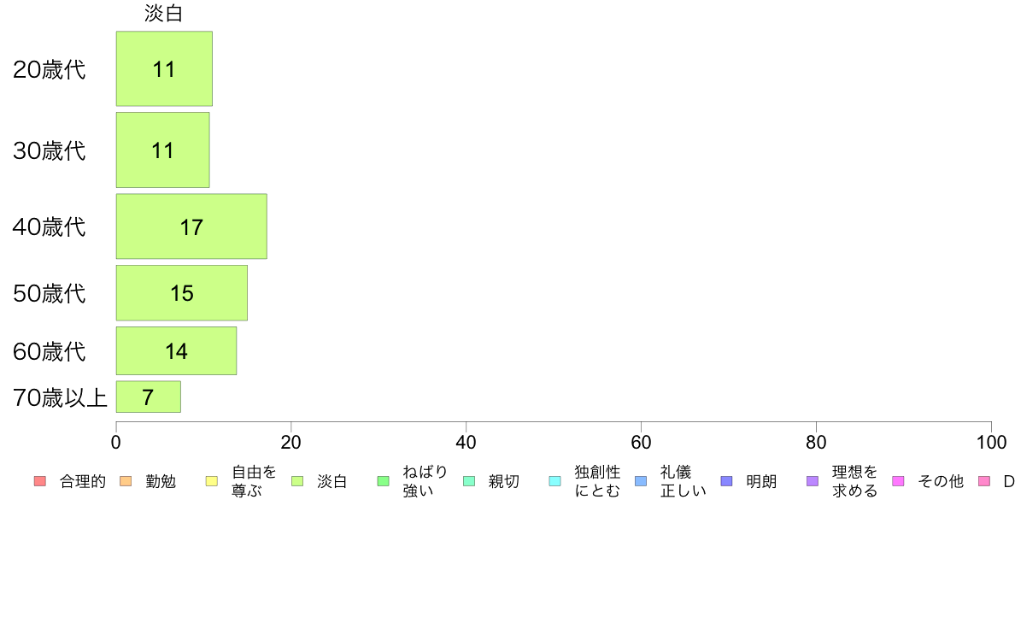Click the purple 理想を求める legend swatch
Viewport: 1015px width, 629px height.
coord(813,481)
